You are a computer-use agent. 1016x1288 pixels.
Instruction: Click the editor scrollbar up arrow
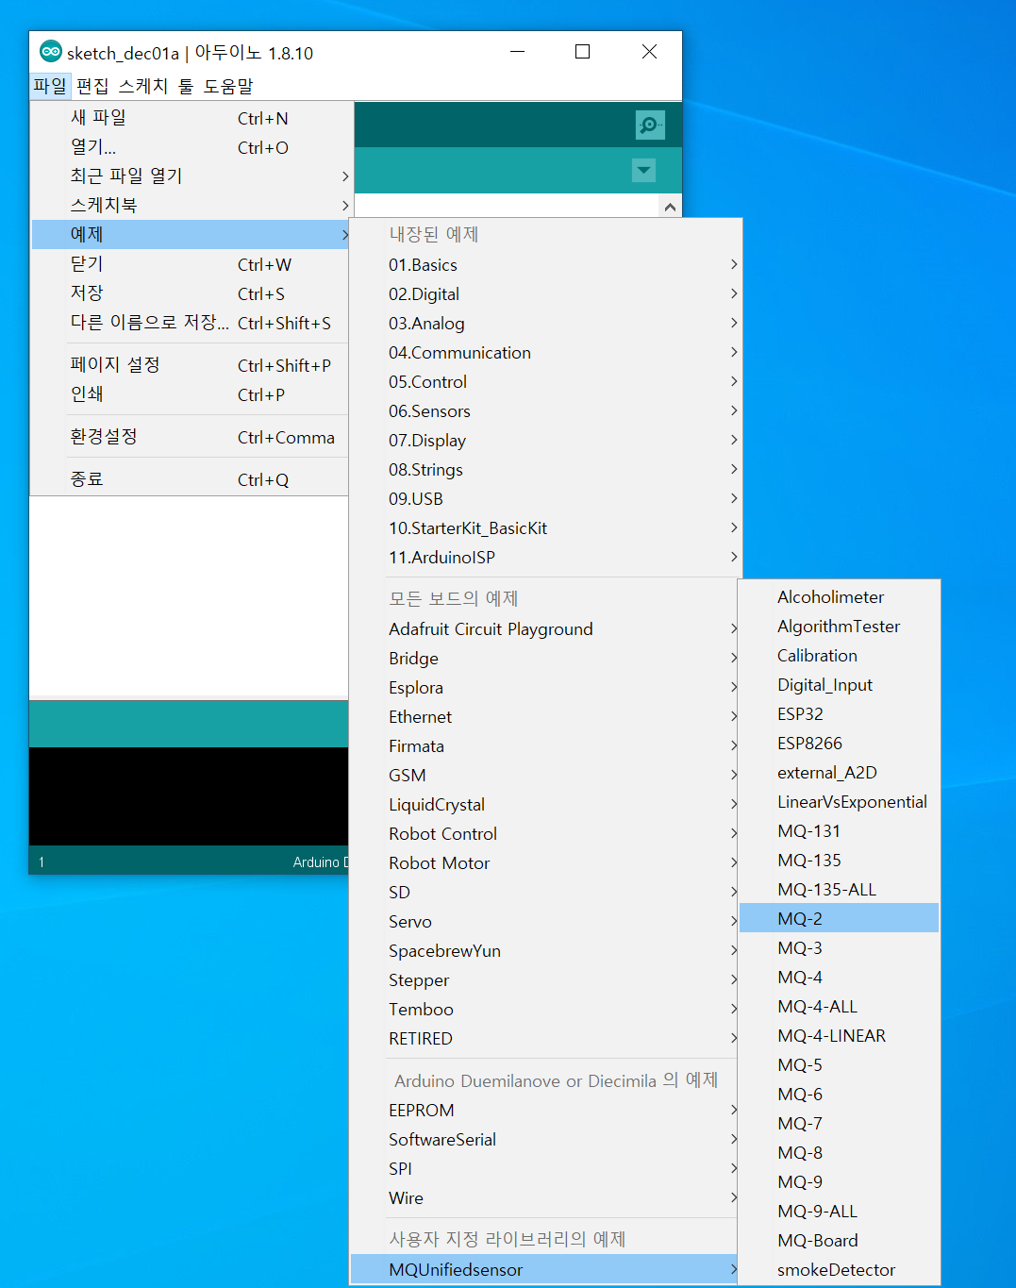coord(670,207)
